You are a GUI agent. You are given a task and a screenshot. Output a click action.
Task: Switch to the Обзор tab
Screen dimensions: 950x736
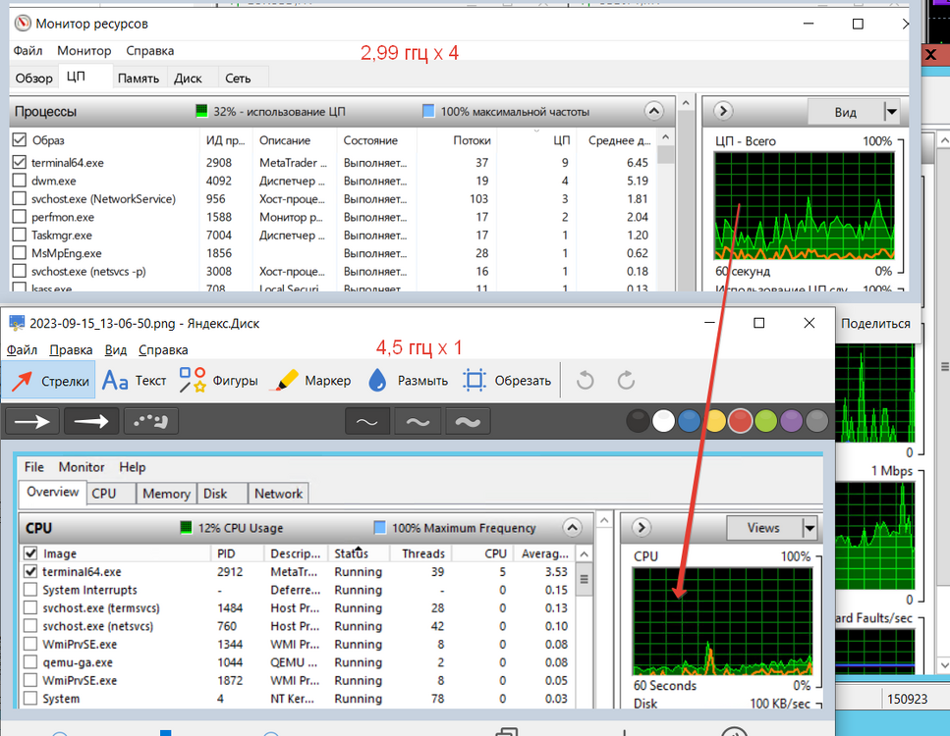(34, 79)
